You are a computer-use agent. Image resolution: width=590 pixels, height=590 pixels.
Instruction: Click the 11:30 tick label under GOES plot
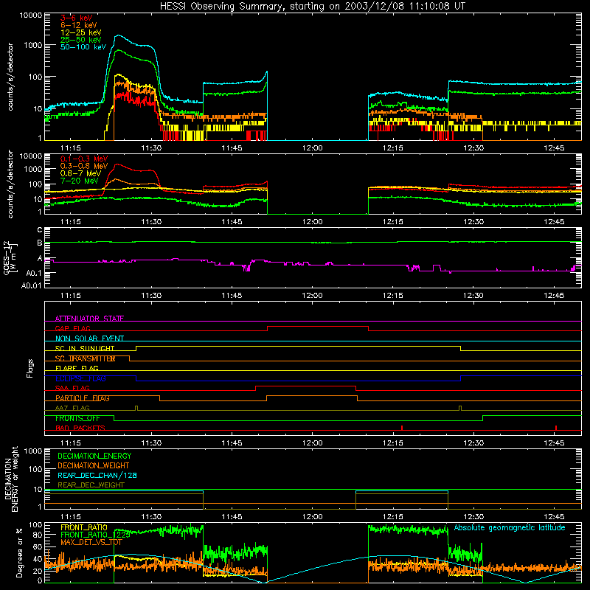tap(151, 296)
